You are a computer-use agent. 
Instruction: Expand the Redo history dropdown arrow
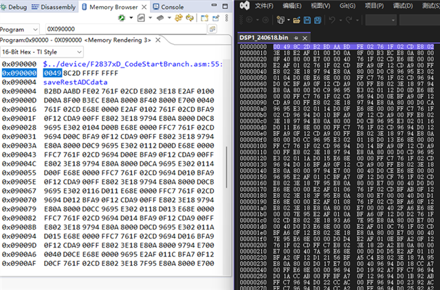[357, 20]
